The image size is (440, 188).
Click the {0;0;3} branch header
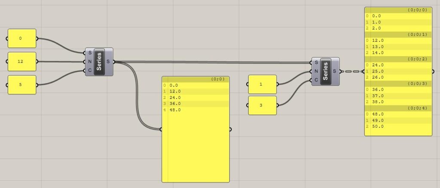(x=398, y=84)
